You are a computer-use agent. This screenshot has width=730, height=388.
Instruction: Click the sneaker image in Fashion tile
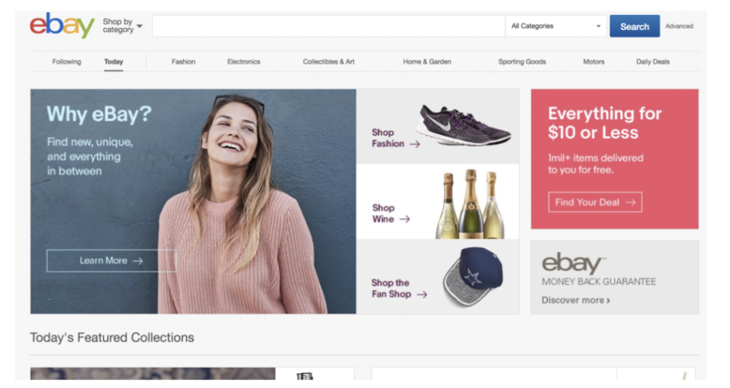point(463,125)
